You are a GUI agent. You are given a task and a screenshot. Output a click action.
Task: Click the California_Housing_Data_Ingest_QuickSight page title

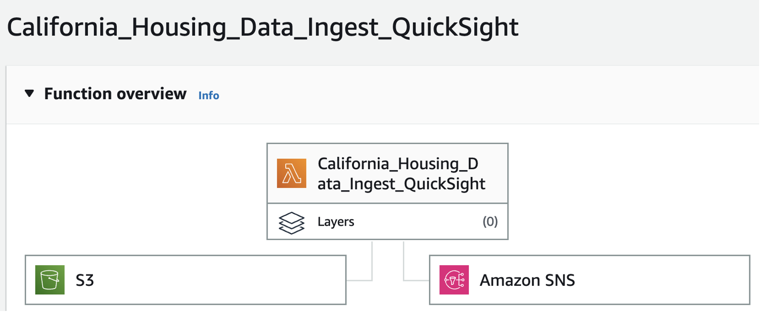263,27
